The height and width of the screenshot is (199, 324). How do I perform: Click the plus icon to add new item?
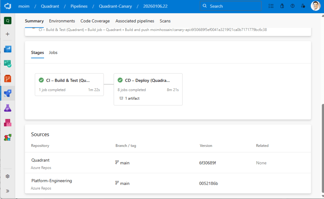[8, 34]
